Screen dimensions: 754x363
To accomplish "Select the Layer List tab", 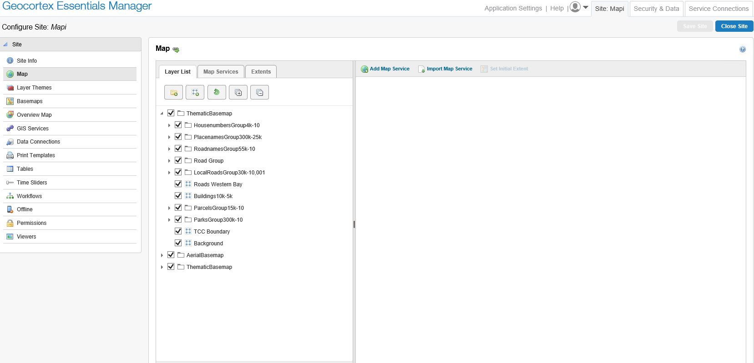I will 177,72.
